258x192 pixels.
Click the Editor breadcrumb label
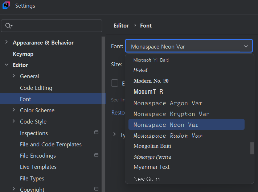pos(121,26)
